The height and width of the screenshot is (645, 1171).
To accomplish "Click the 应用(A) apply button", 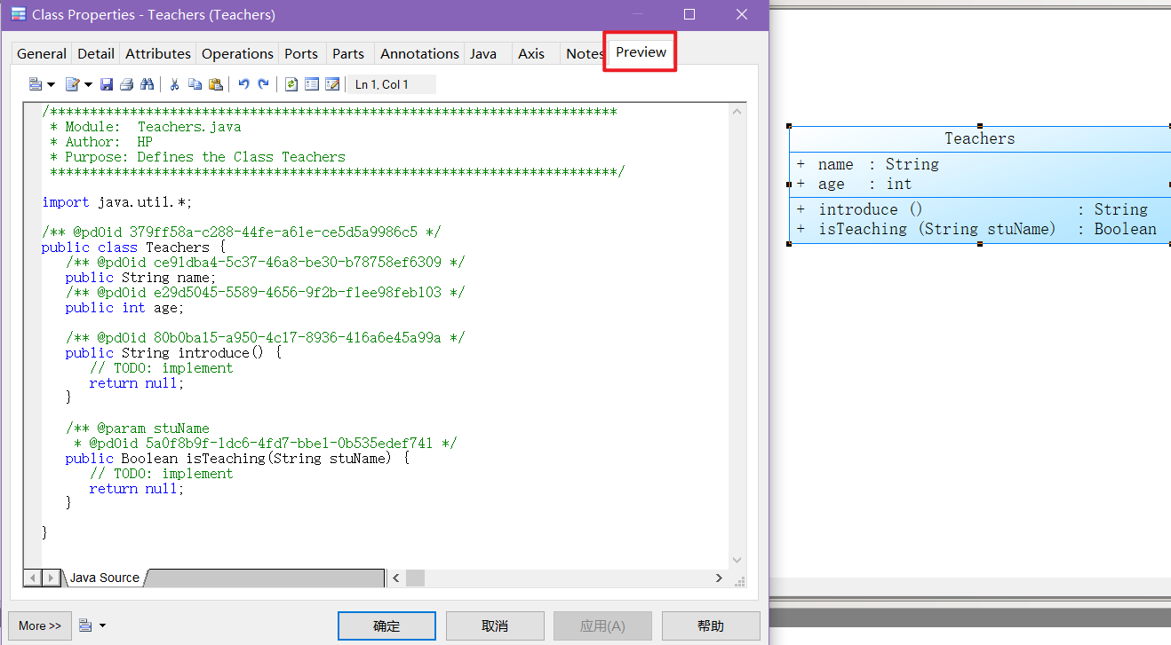I will pyautogui.click(x=602, y=625).
